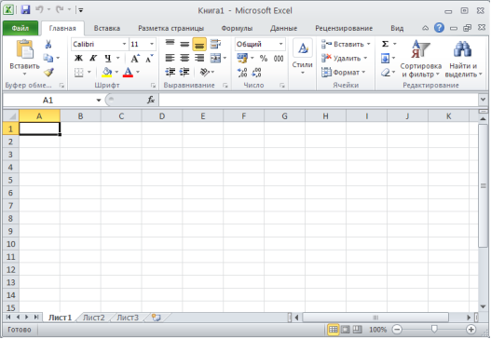This screenshot has height=339, width=491.
Task: Open Шрифт dialog launcher
Action: point(153,85)
